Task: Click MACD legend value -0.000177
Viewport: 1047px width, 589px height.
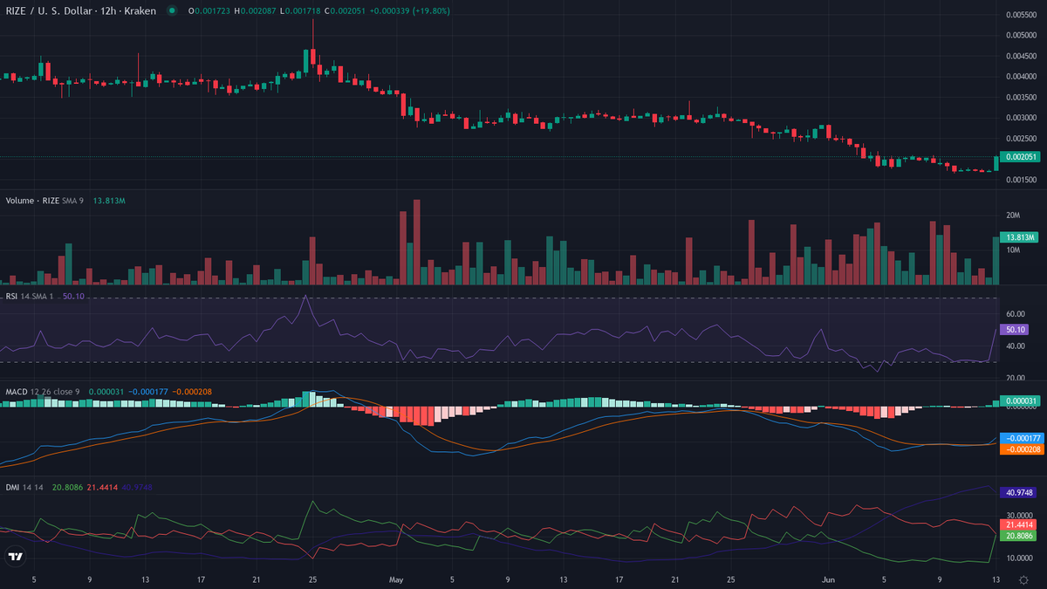Action: pos(147,392)
